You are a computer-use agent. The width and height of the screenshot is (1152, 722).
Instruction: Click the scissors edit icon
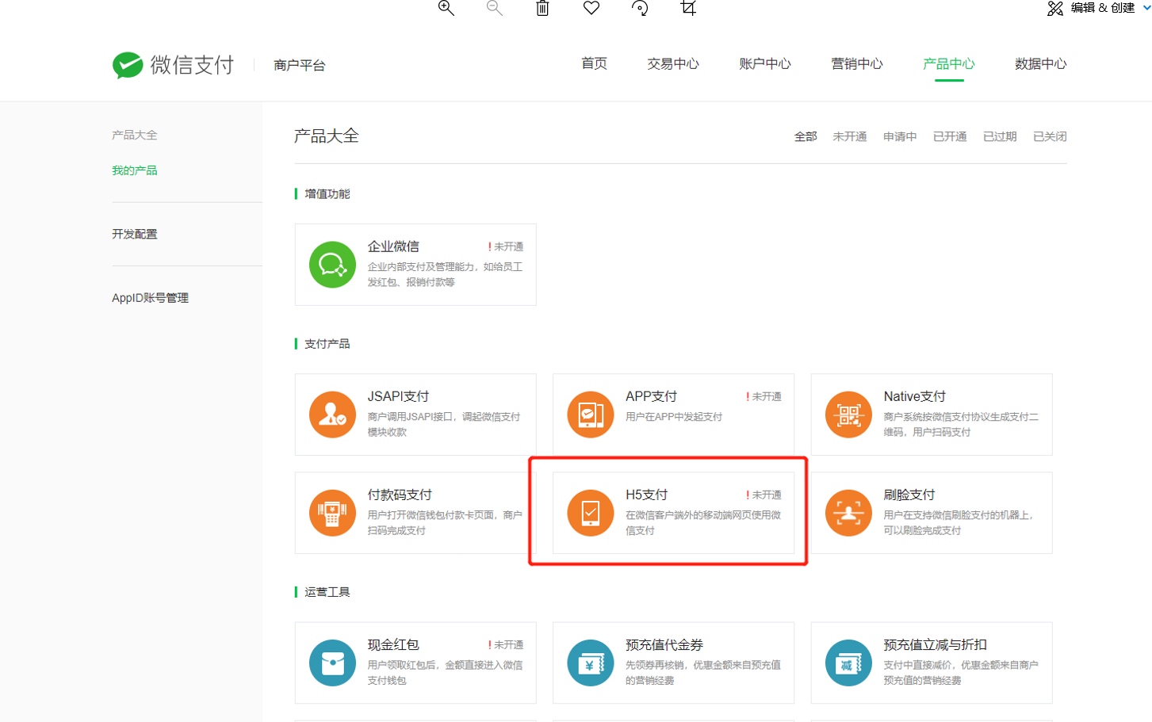[x=1055, y=8]
